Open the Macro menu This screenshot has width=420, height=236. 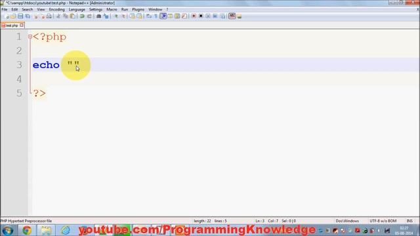pyautogui.click(x=112, y=9)
